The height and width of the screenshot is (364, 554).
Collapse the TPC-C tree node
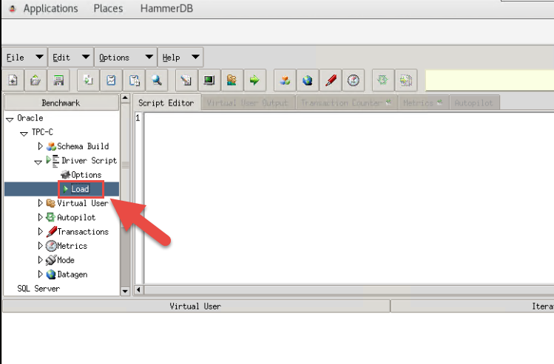[24, 134]
